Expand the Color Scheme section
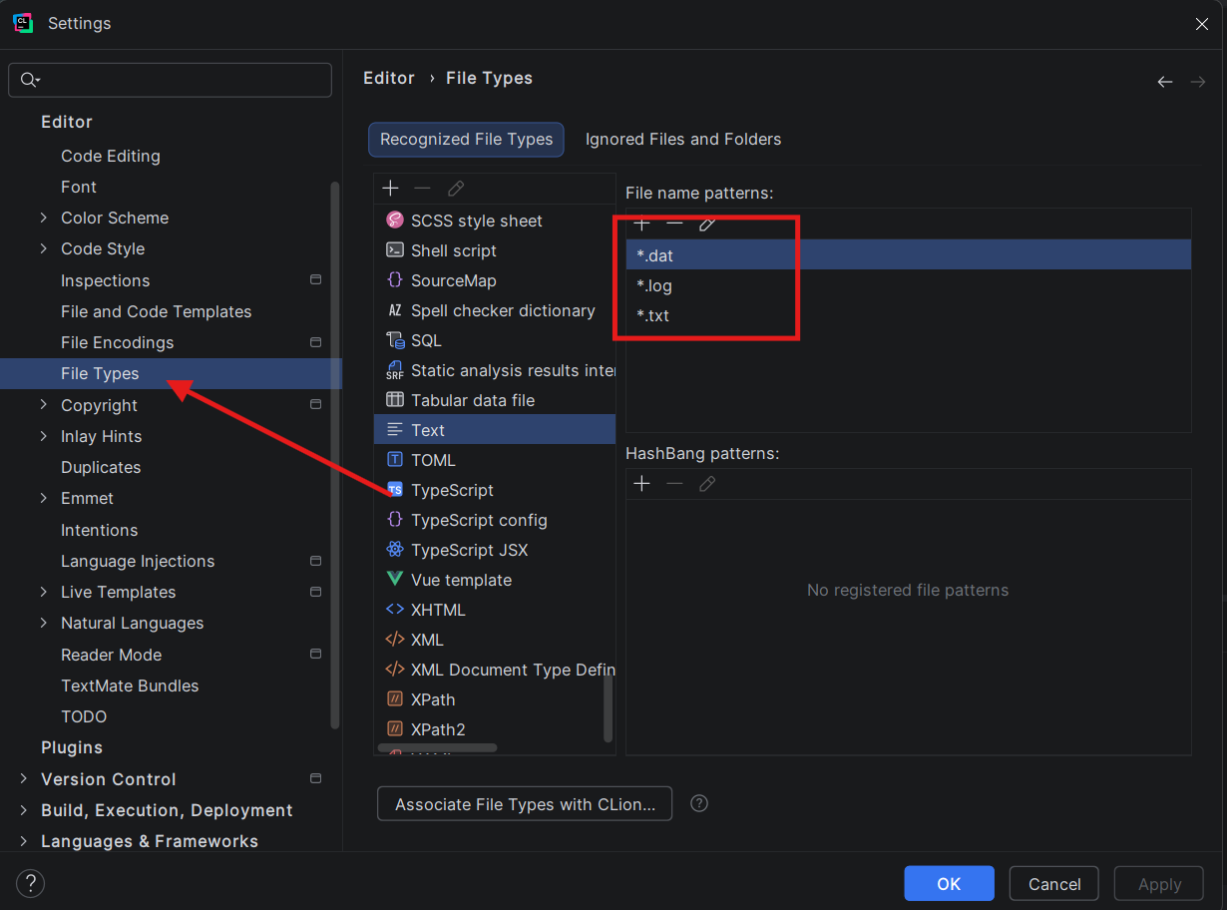The width and height of the screenshot is (1227, 910). 43,218
